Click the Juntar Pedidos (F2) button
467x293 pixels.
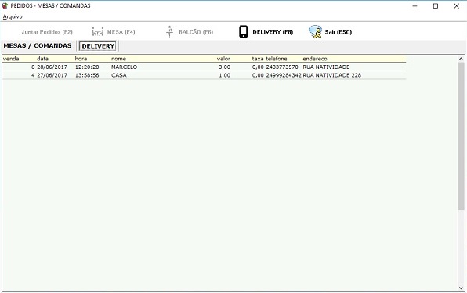pos(47,32)
